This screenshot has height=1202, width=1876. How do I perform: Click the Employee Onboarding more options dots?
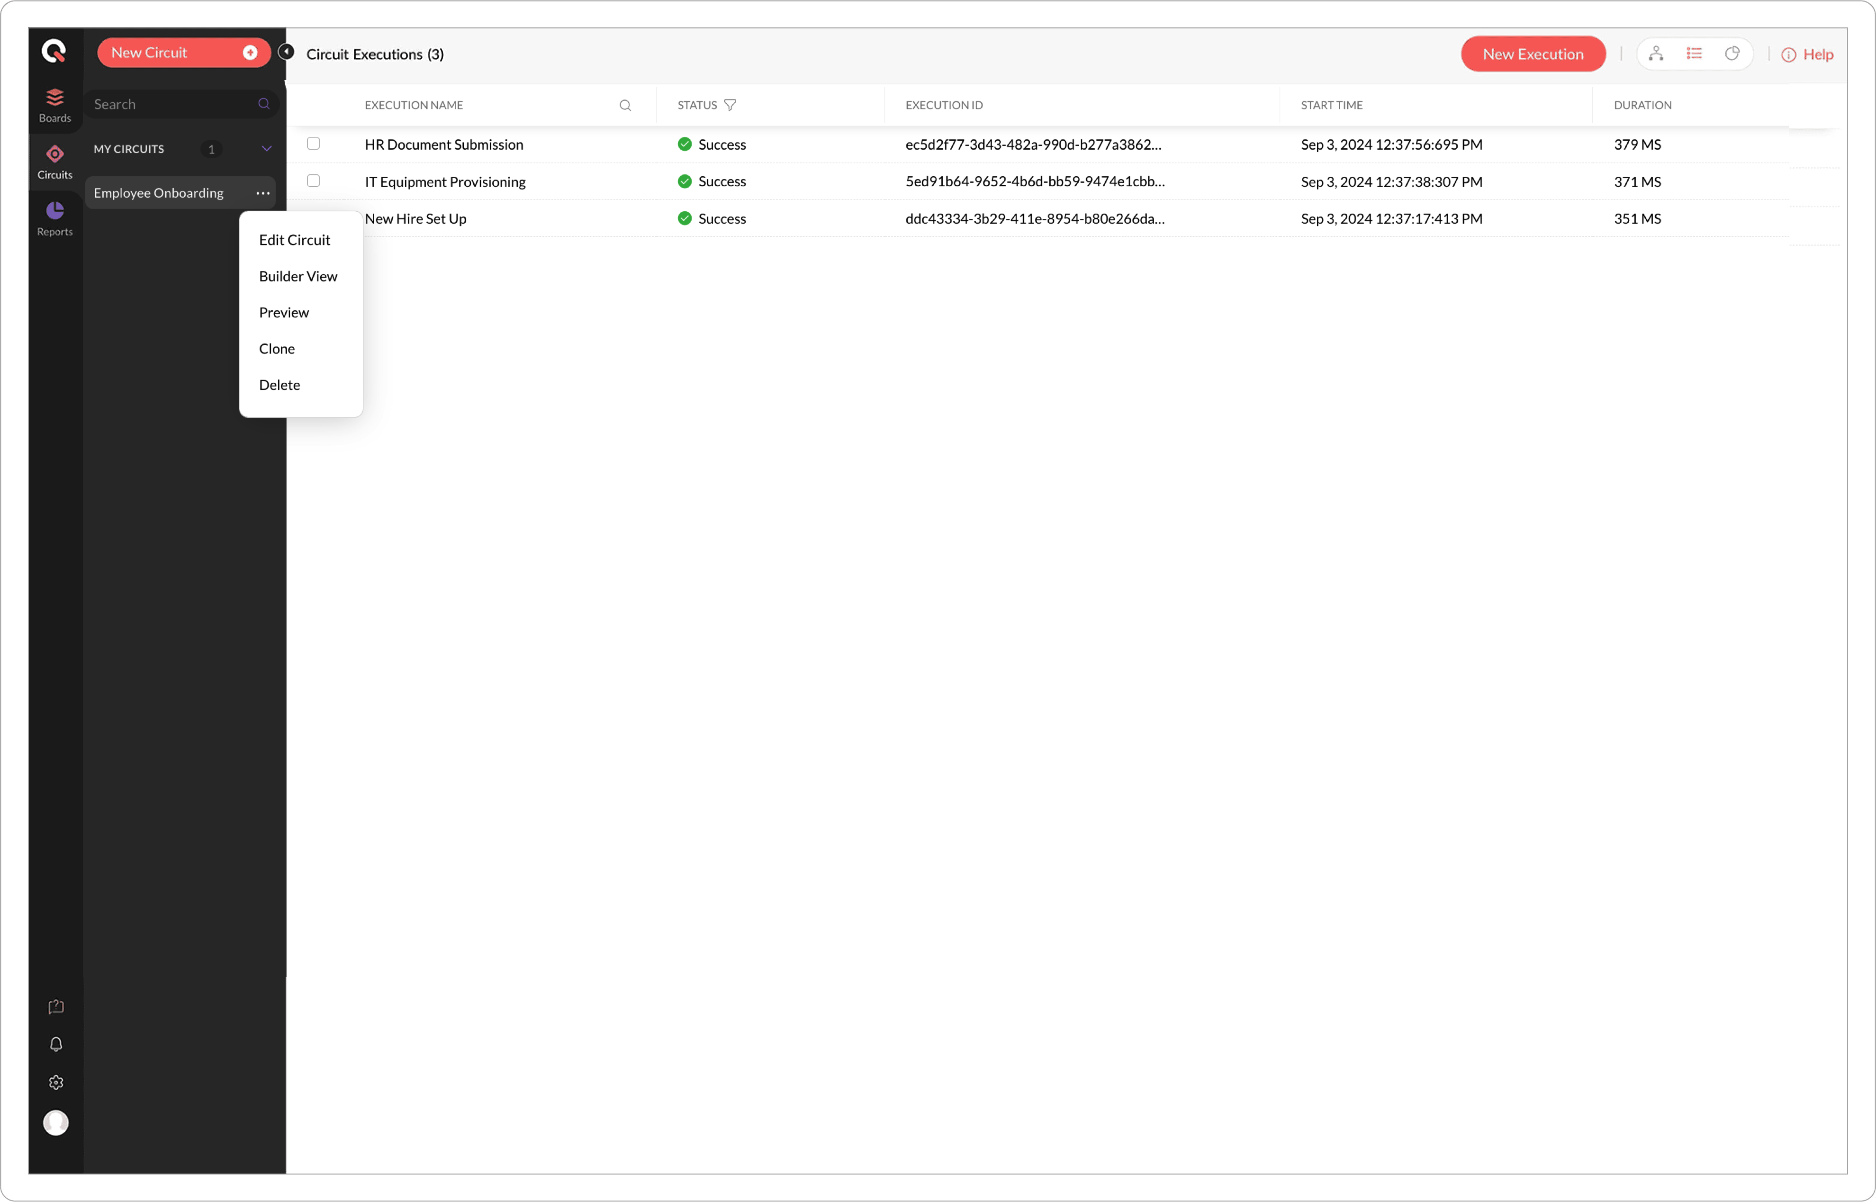pos(262,193)
